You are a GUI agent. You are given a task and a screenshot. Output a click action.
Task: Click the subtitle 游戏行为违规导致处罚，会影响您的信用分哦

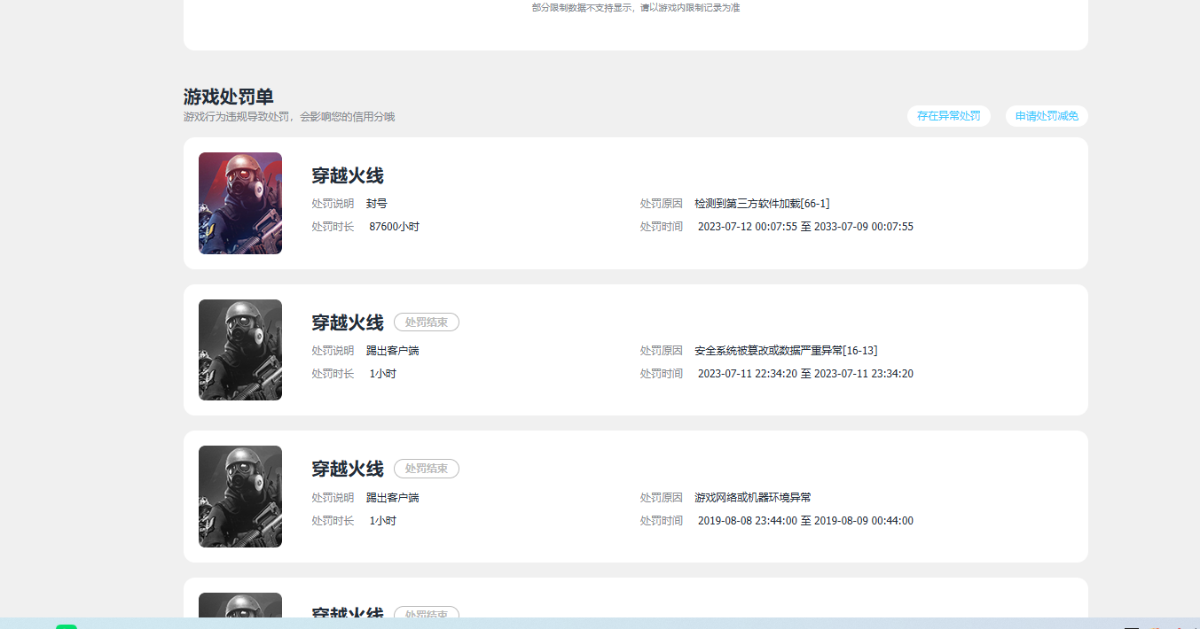coord(289,117)
